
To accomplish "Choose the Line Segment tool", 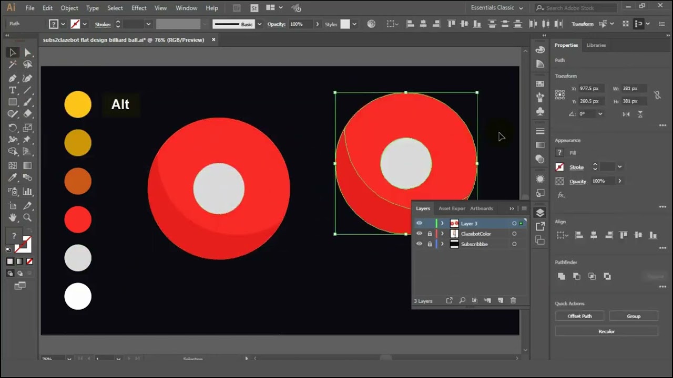I will tap(28, 90).
